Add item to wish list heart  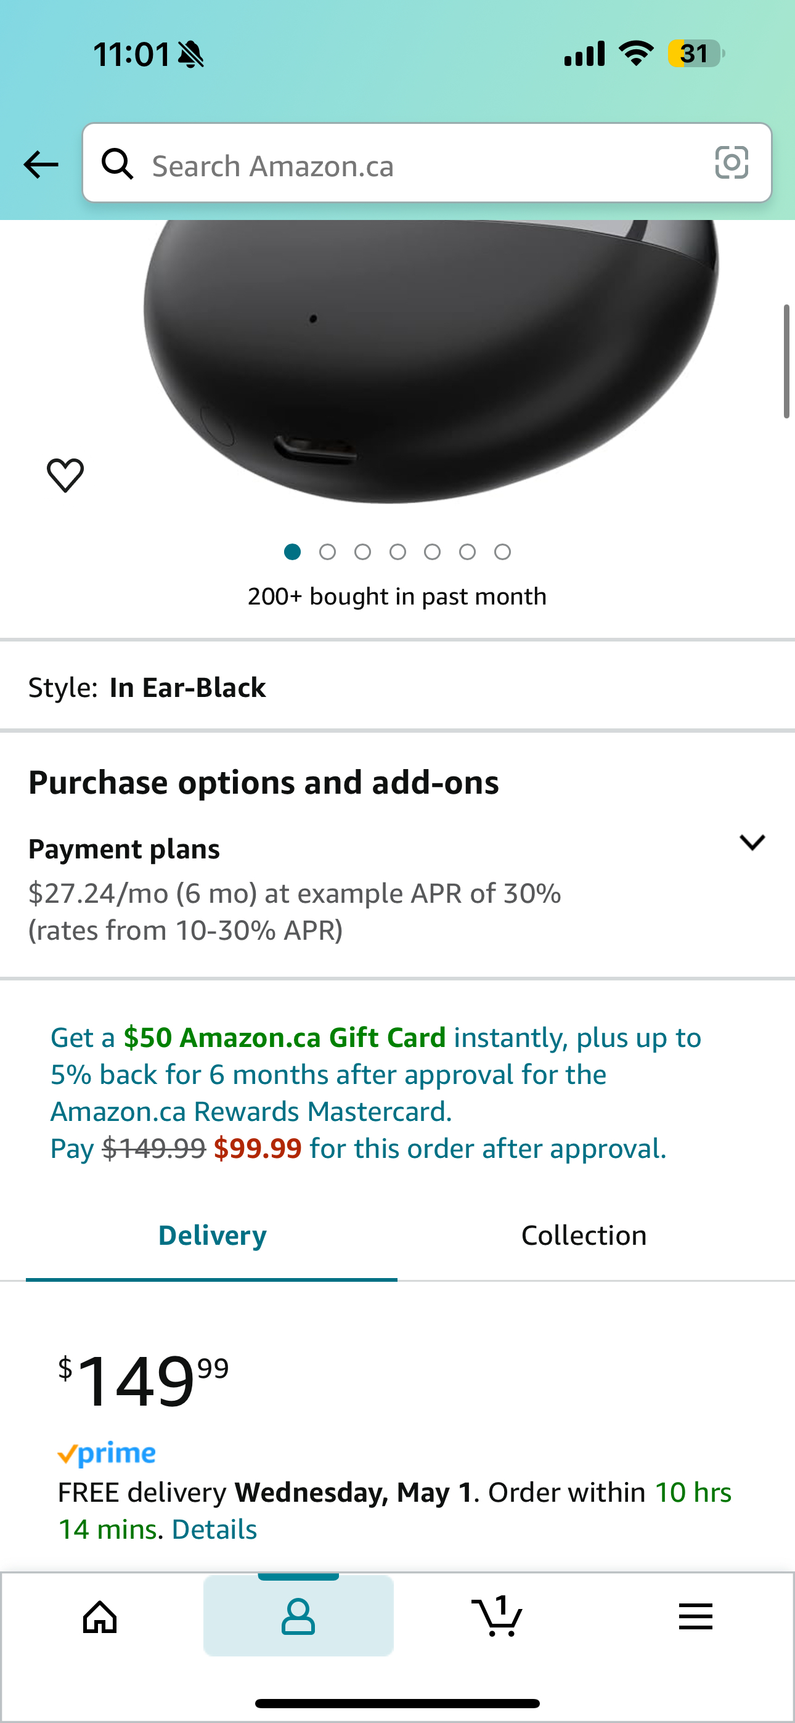(x=65, y=475)
